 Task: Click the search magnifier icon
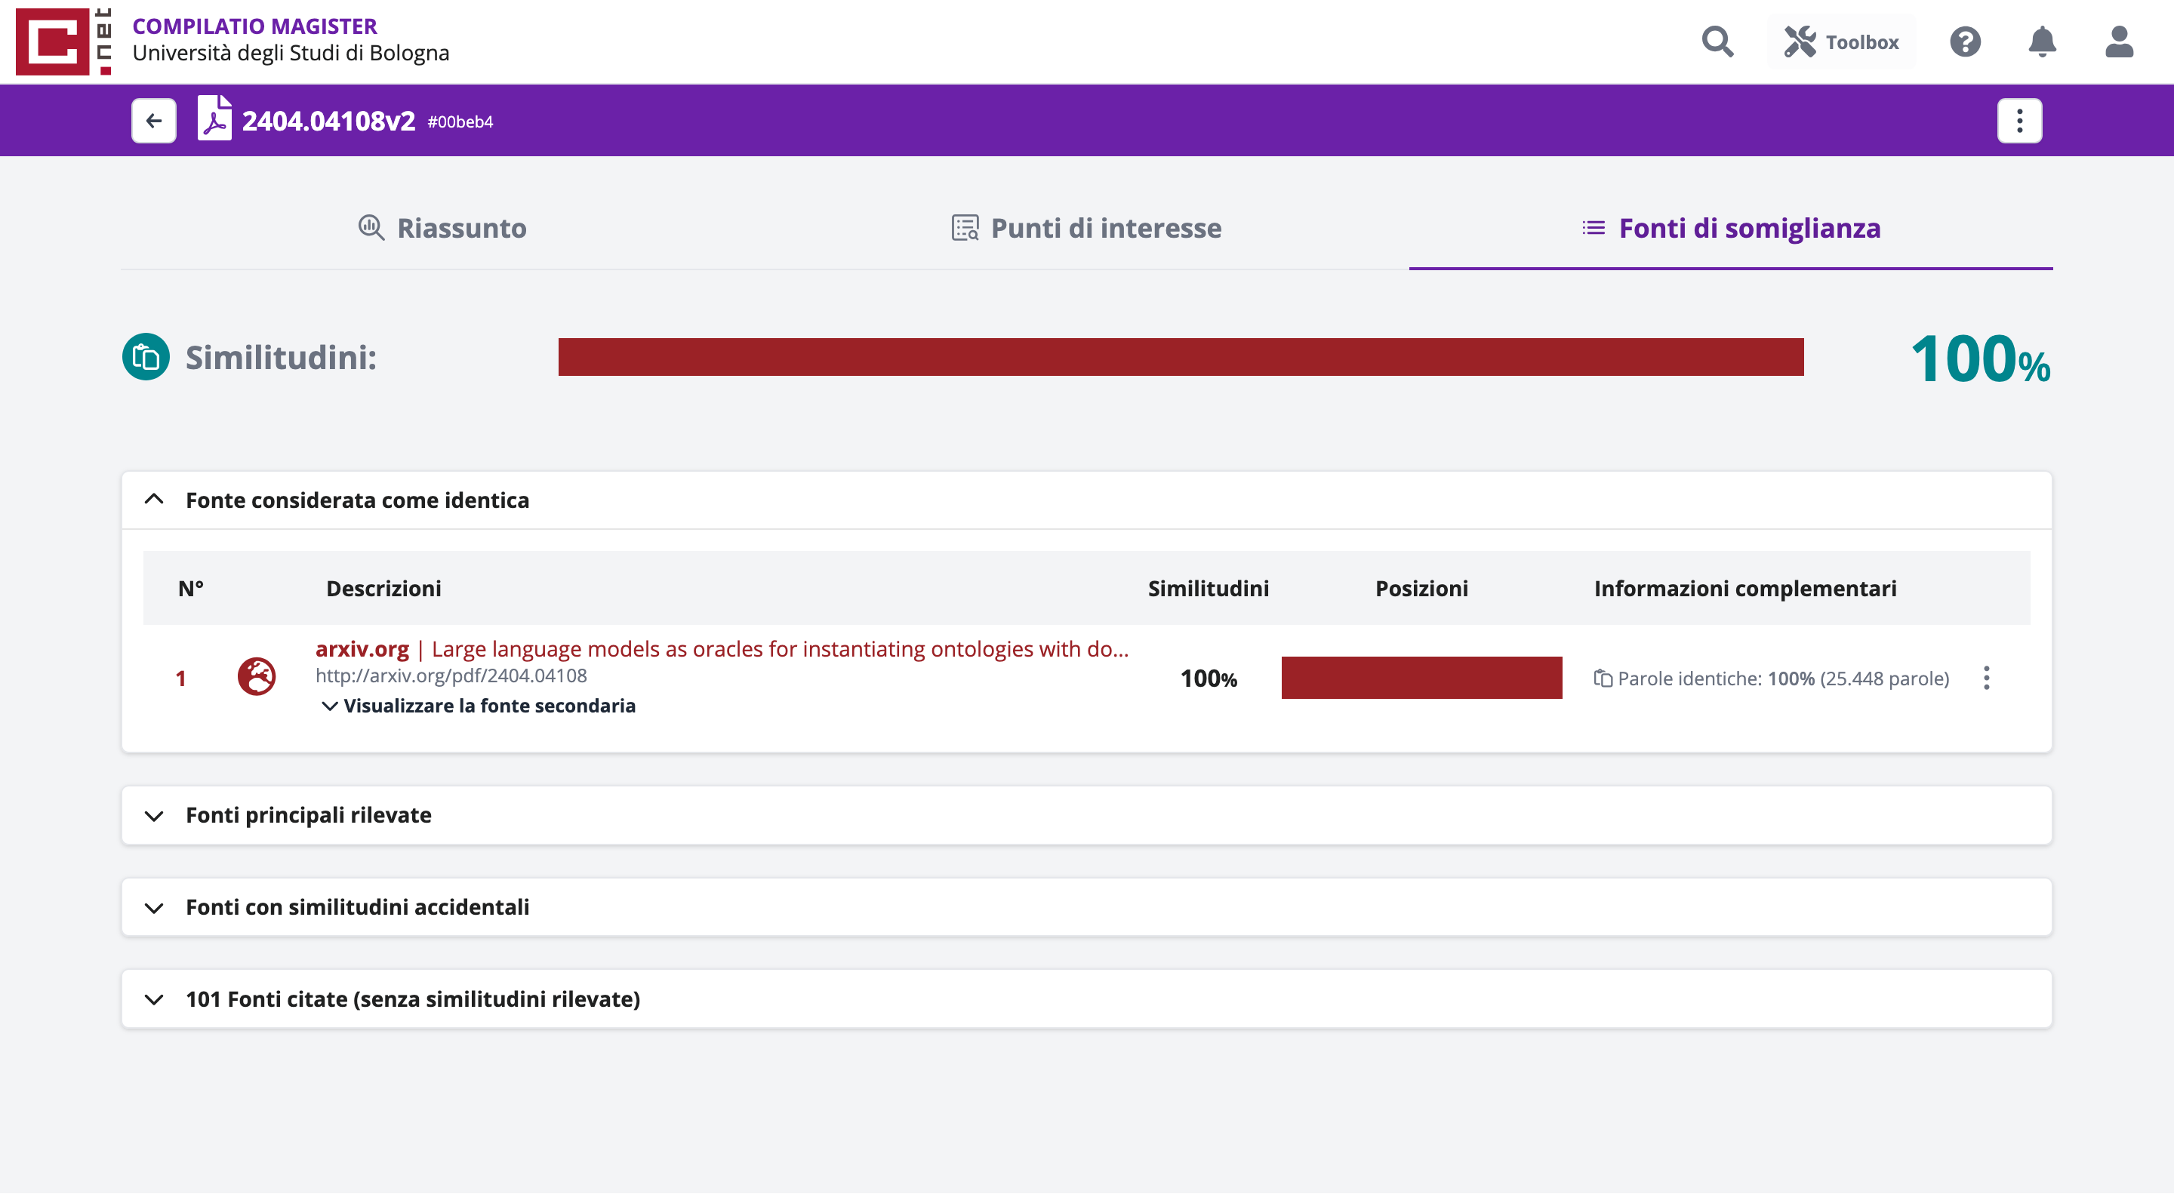coord(1717,42)
